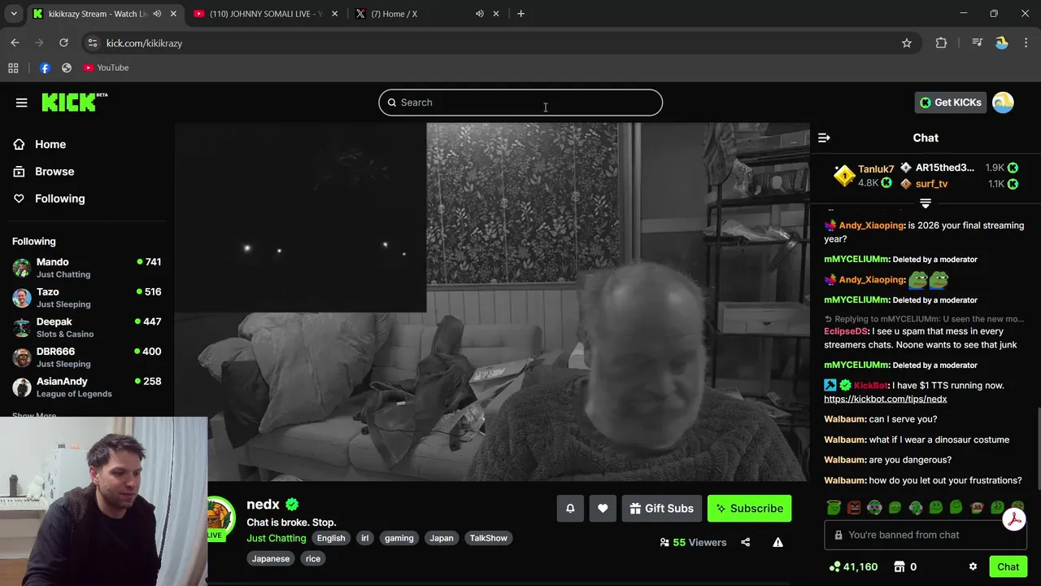
Task: Open Browse in sidebar
Action: click(x=54, y=171)
